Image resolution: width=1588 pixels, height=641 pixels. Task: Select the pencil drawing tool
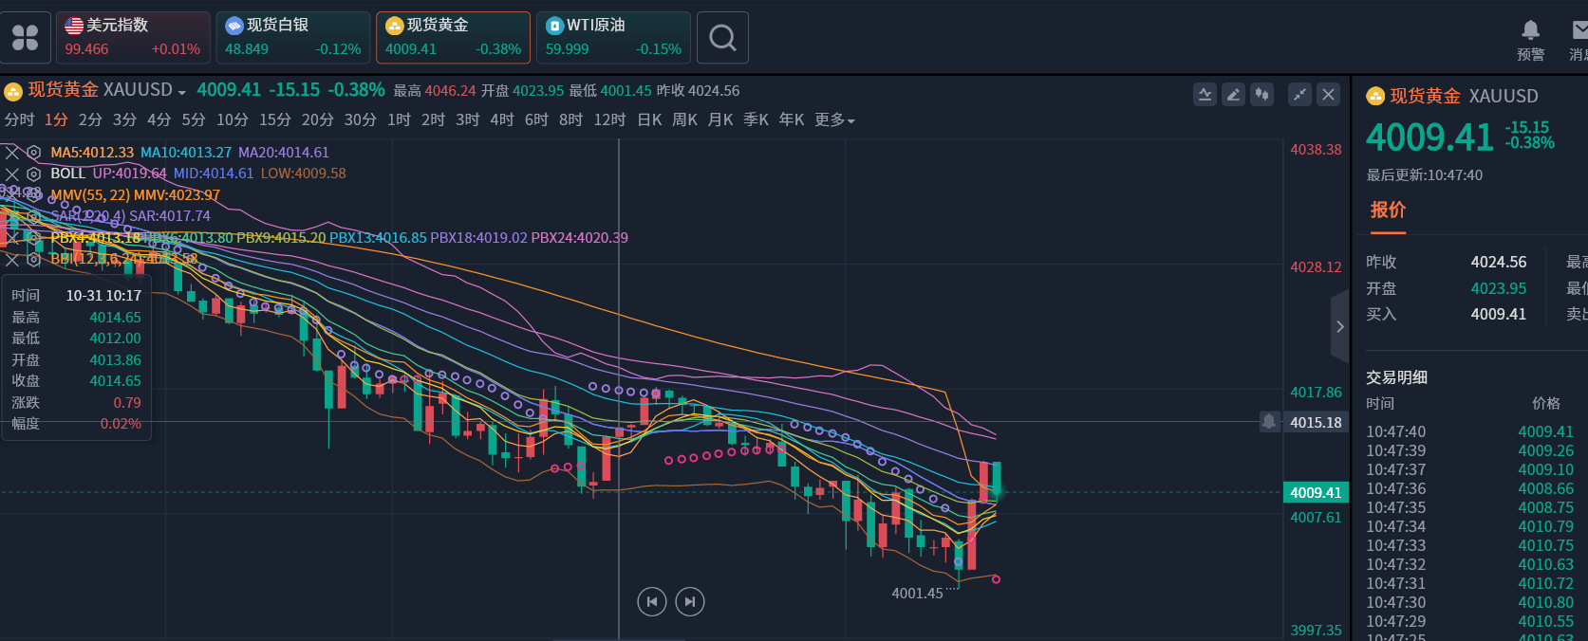pyautogui.click(x=1233, y=94)
